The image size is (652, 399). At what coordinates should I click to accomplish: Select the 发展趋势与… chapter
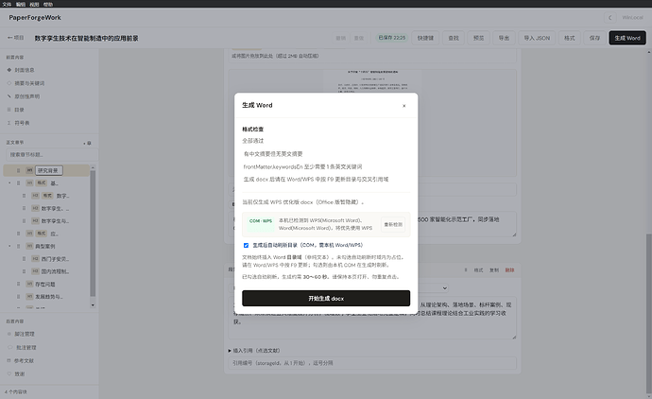click(49, 297)
